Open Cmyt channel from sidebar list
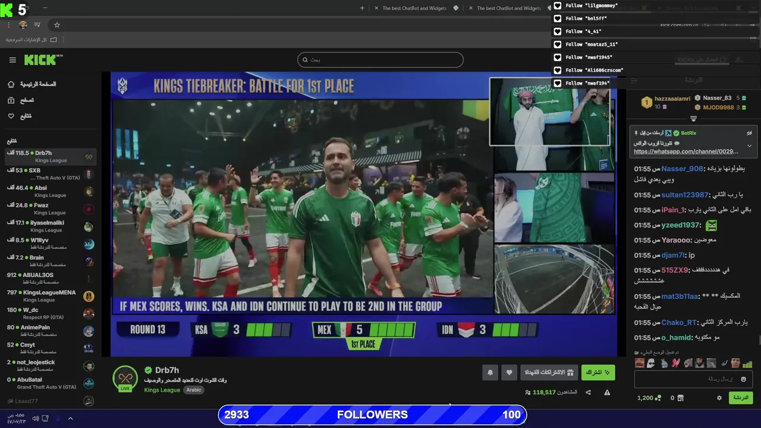This screenshot has width=761, height=428. point(51,348)
